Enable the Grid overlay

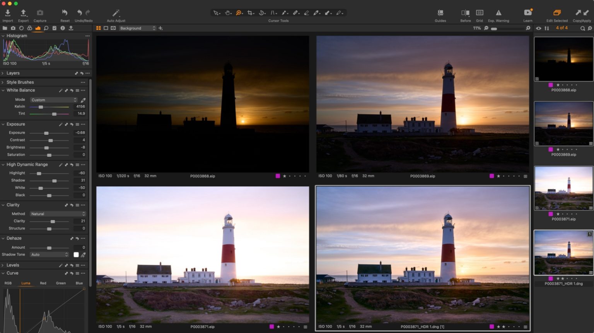click(x=480, y=13)
